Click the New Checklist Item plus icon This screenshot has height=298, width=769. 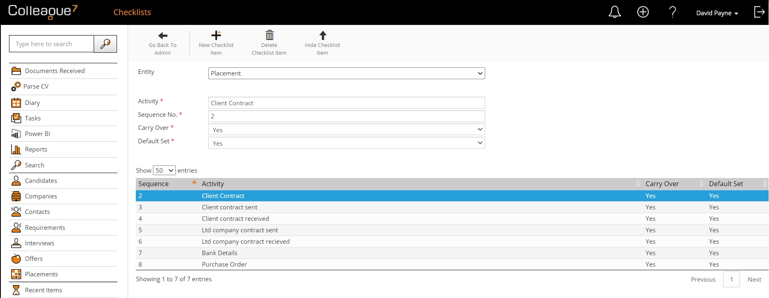[x=216, y=35]
